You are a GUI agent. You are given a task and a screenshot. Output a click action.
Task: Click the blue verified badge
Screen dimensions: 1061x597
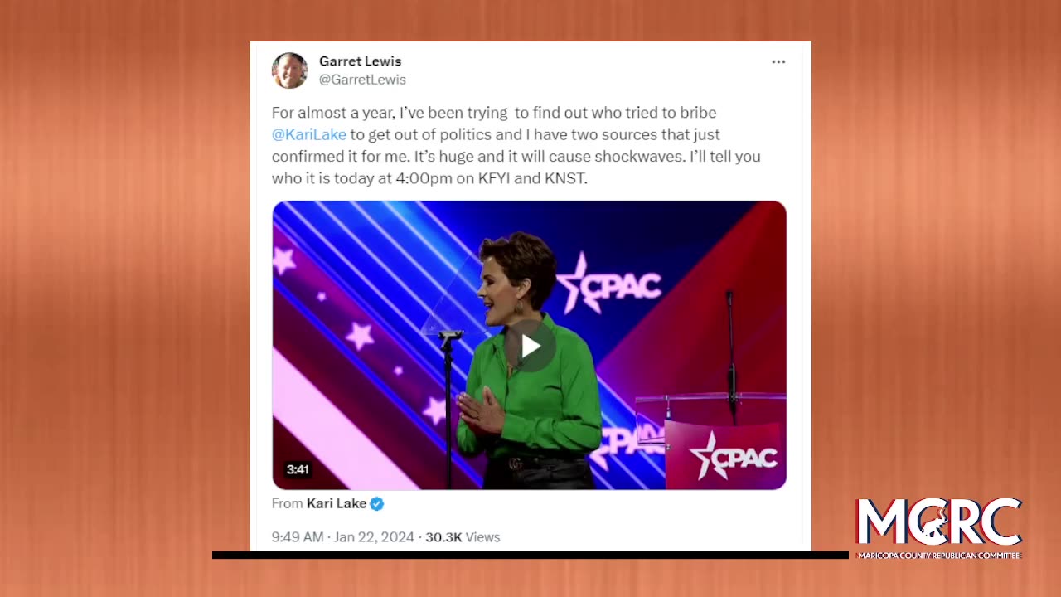pyautogui.click(x=376, y=503)
